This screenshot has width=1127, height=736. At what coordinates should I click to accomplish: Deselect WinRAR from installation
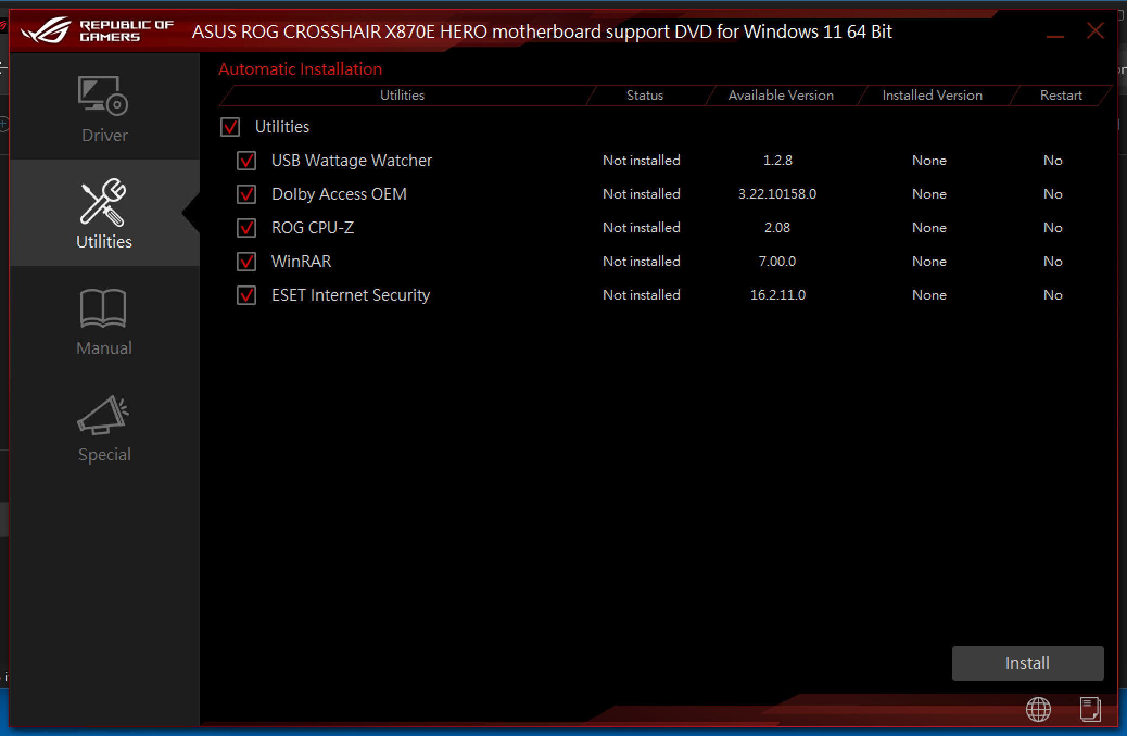246,262
